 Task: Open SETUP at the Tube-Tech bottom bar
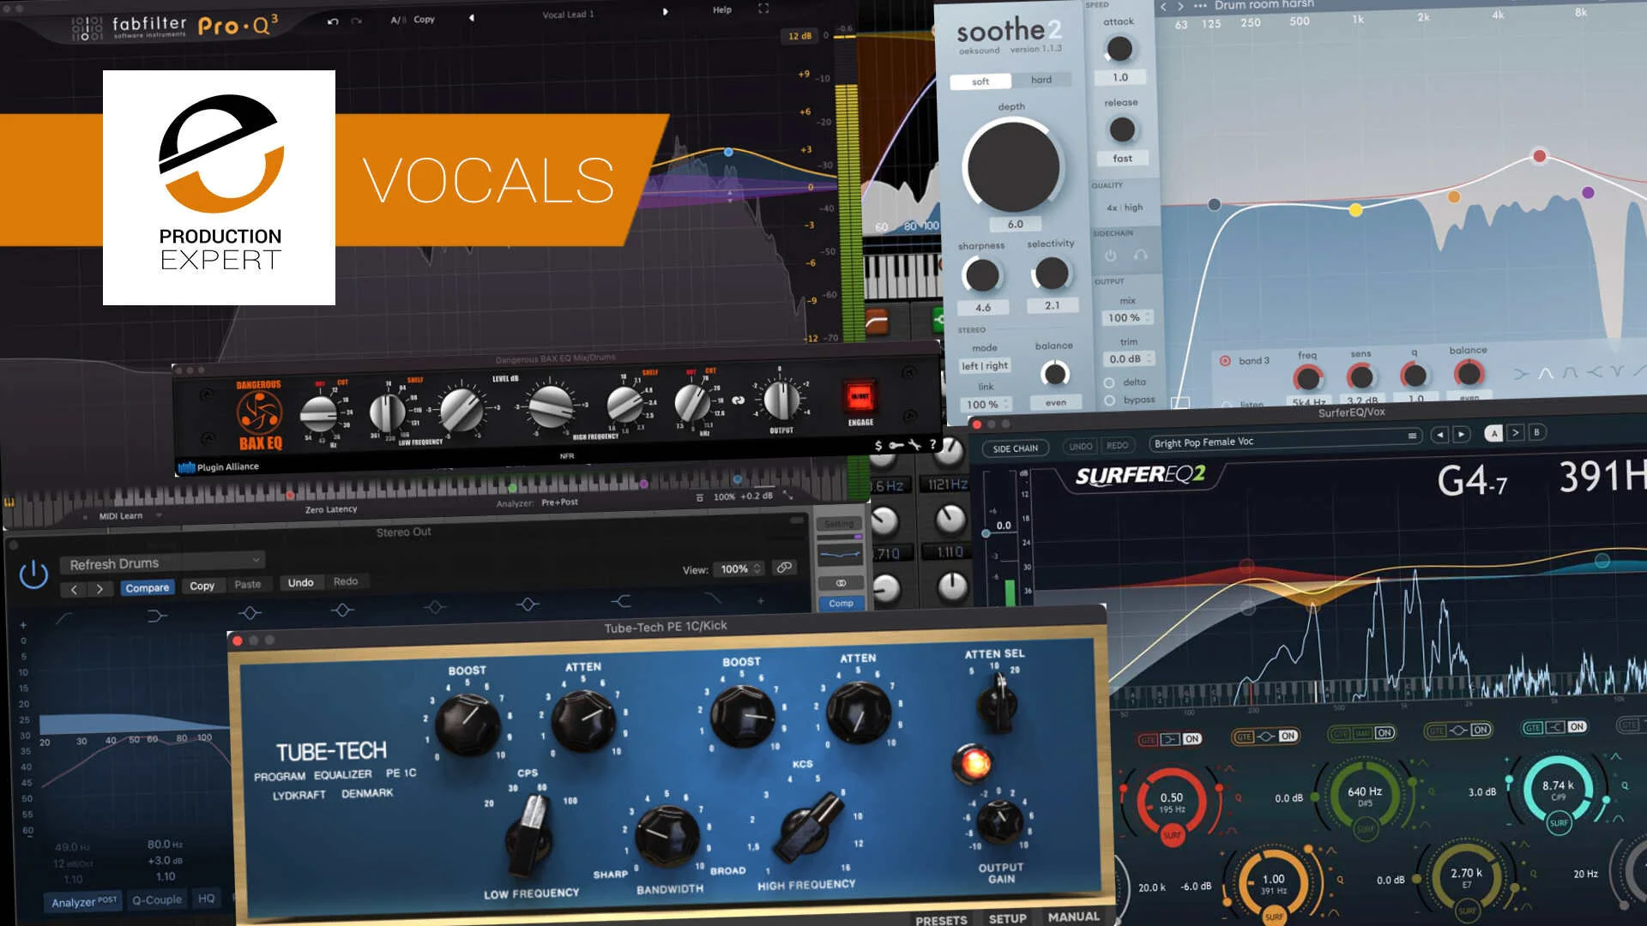(x=1007, y=918)
